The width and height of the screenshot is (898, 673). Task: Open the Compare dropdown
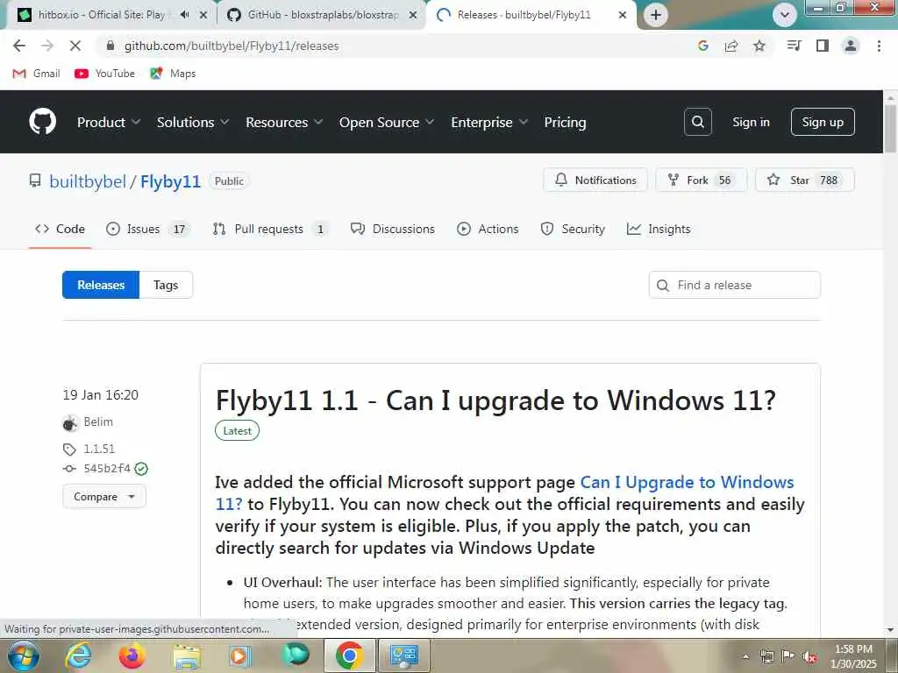pyautogui.click(x=104, y=496)
